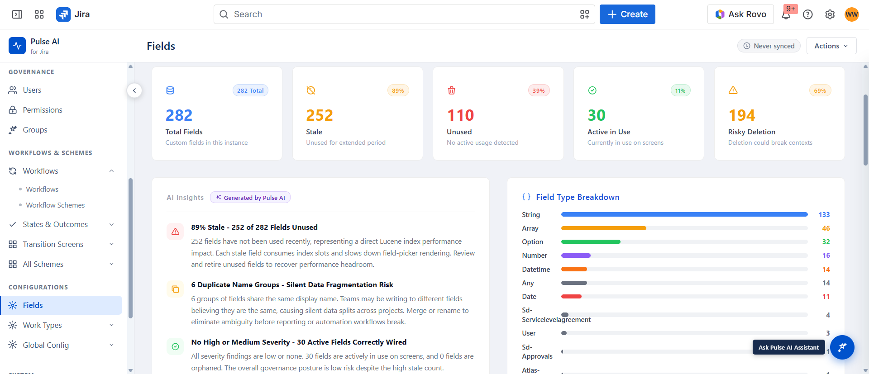Click the warning icon beside 89% Stale insight
Viewport: 869px width, 374px height.
click(175, 232)
